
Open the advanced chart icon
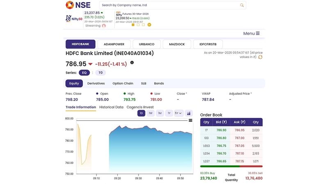(x=189, y=113)
